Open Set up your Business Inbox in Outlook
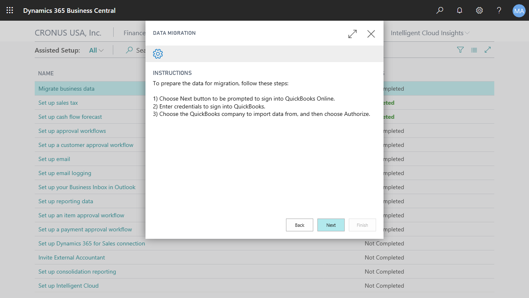Viewport: 529px width, 298px height. tap(87, 187)
